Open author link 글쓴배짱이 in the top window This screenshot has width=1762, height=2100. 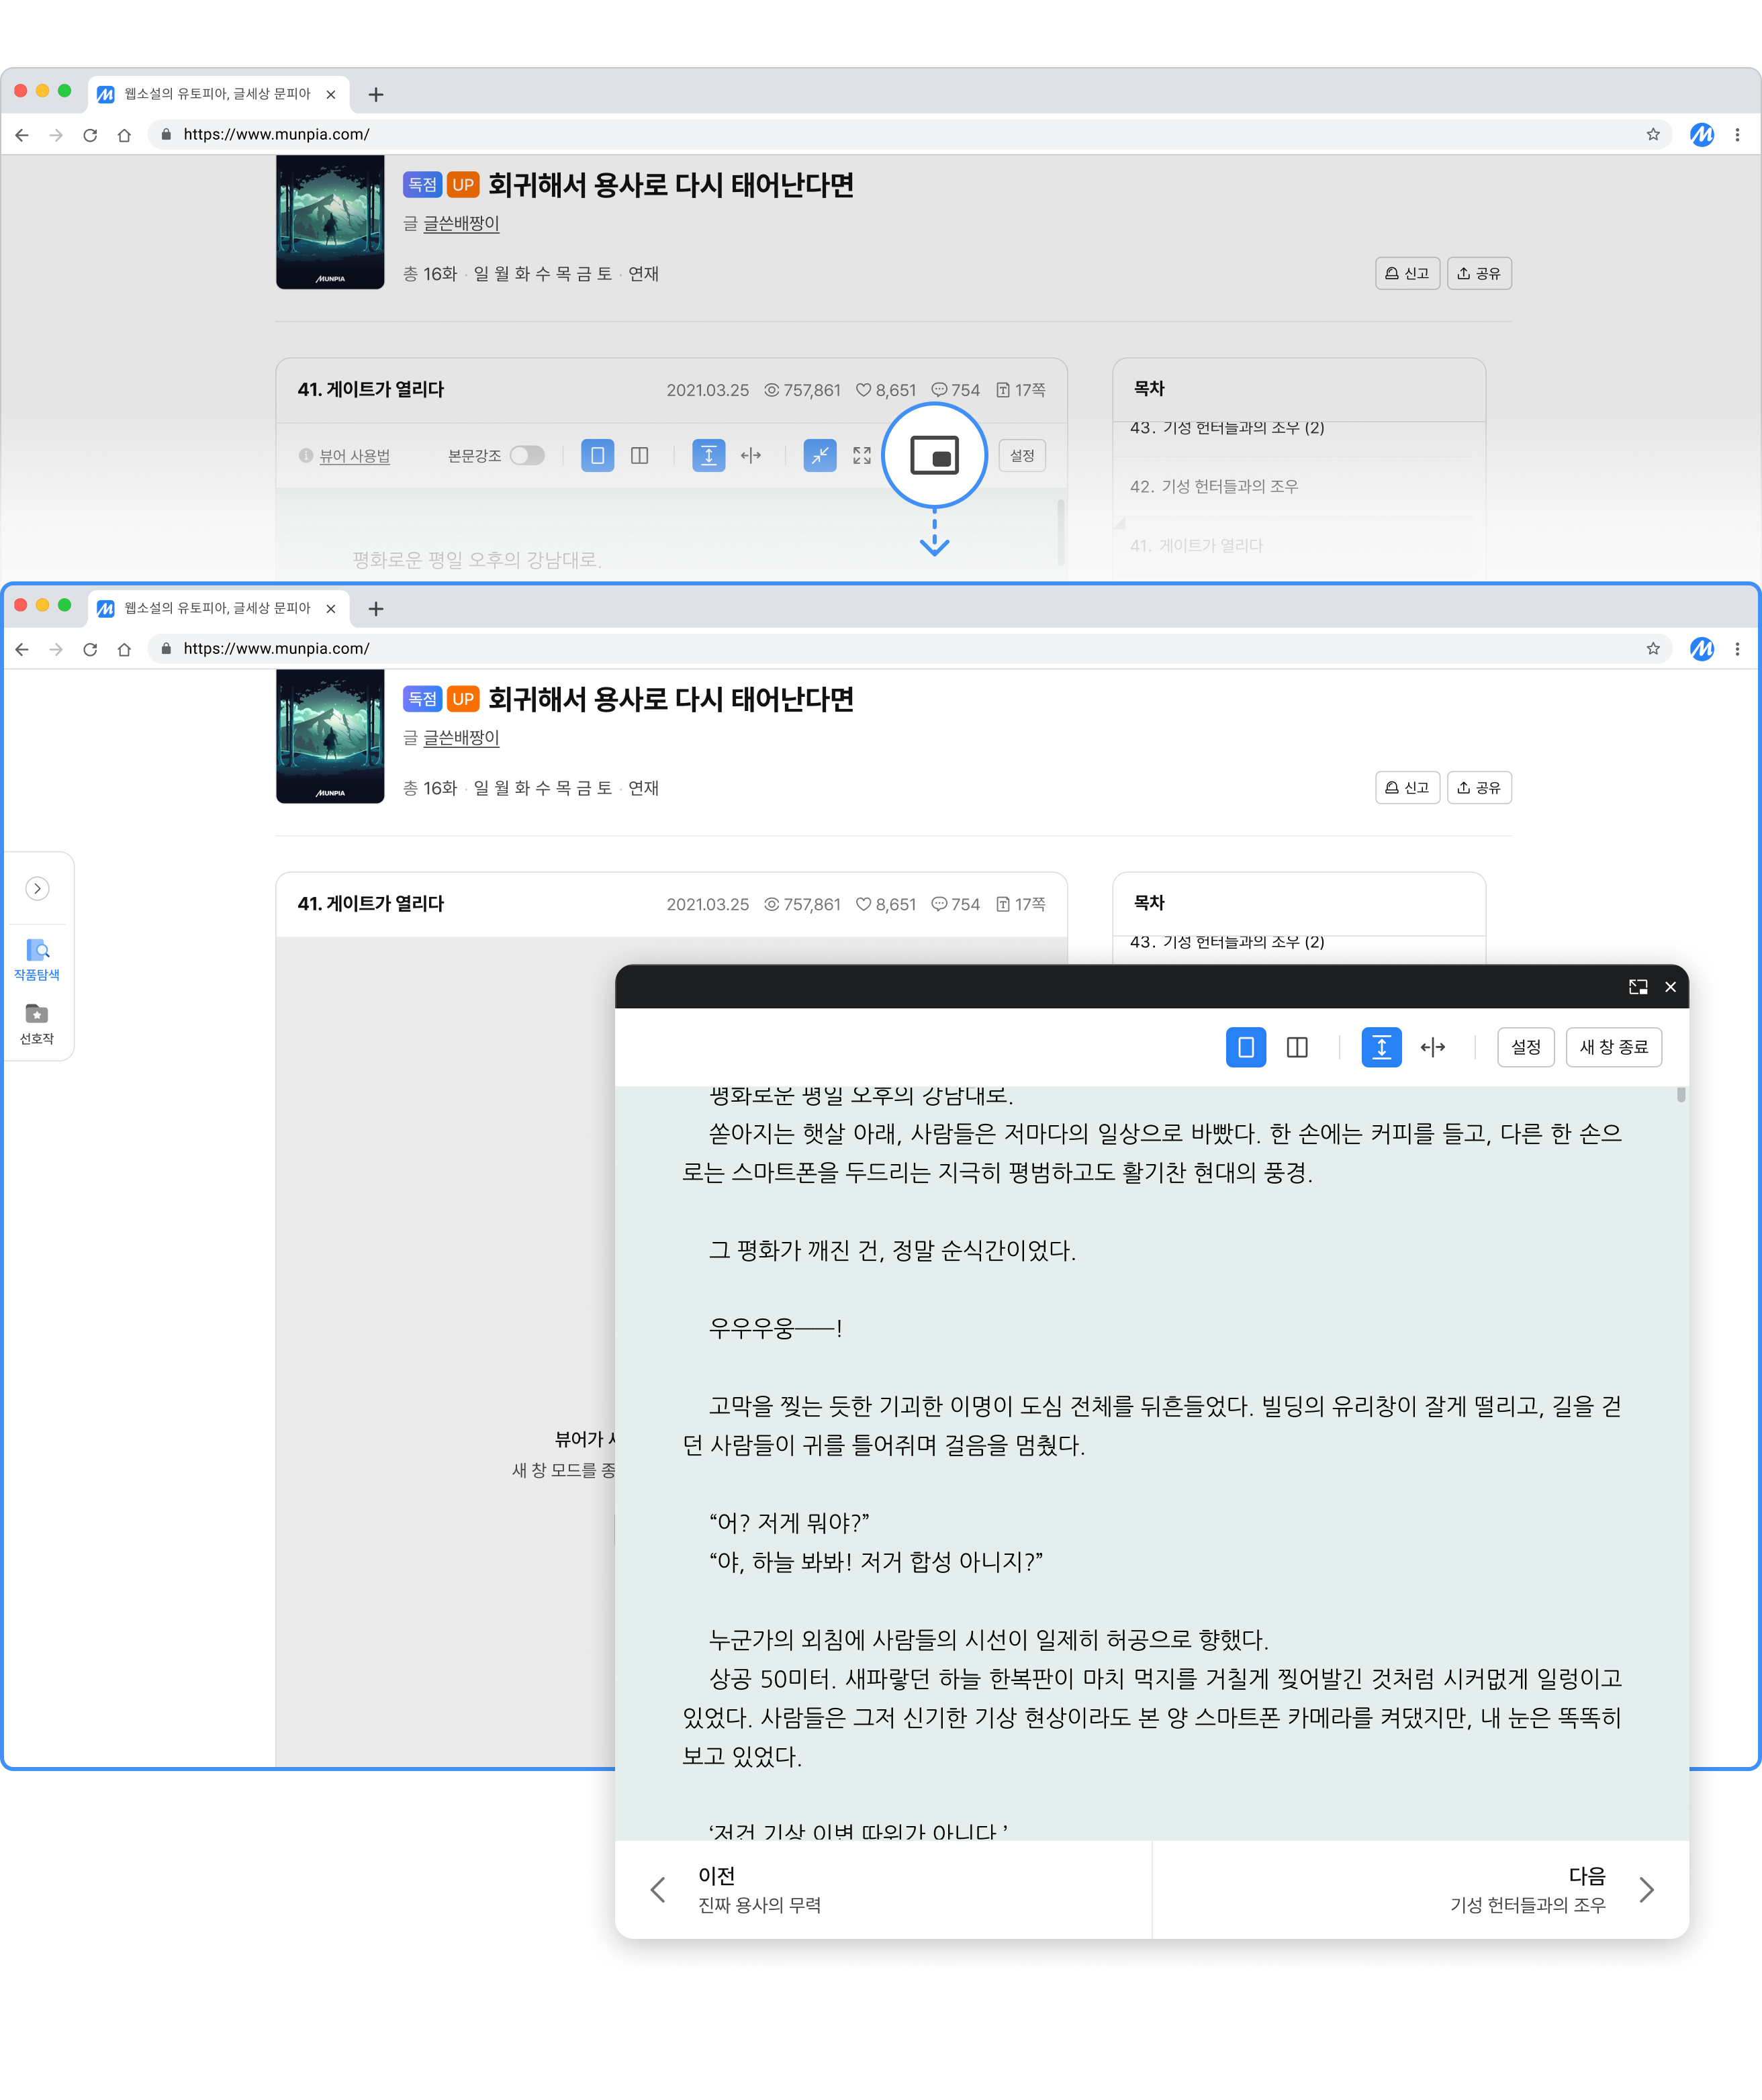(461, 223)
